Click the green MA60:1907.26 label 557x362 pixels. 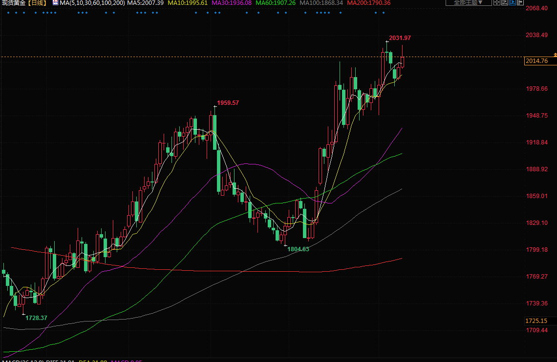pos(276,3)
